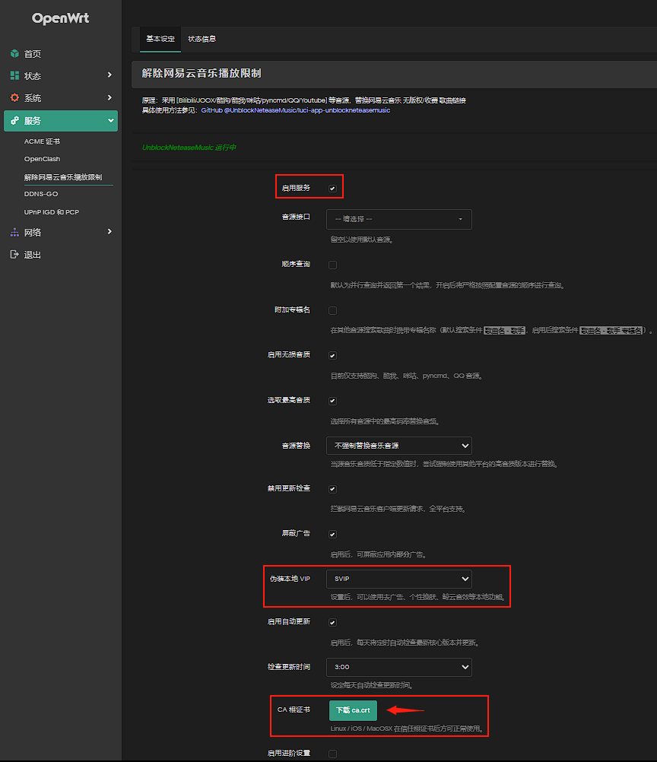Click 退出 to log out

[33, 255]
